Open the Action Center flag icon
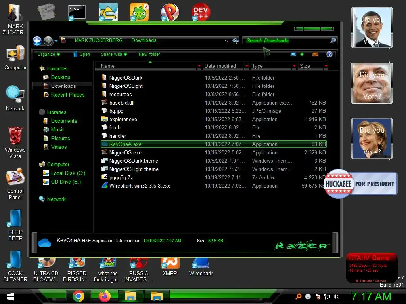 318,296
